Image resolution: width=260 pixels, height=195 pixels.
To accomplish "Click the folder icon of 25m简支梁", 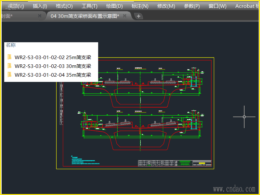I will tap(10, 57).
